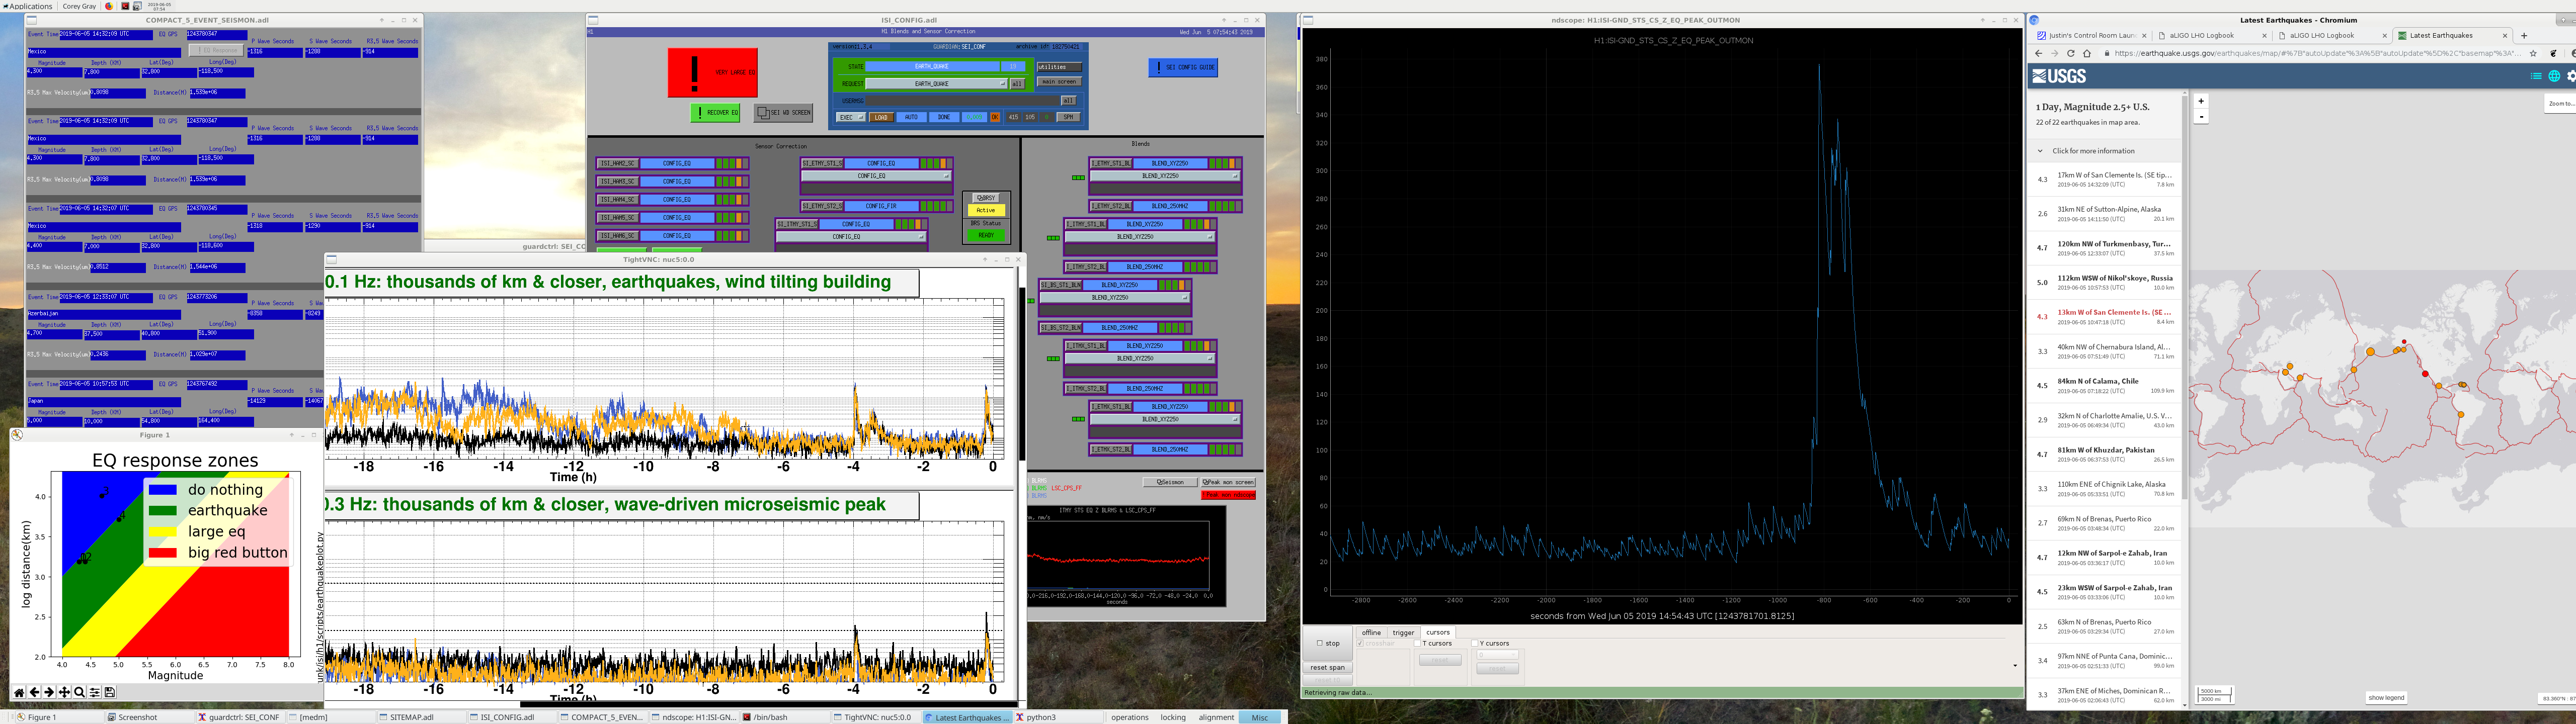Open the Y cursors number dropdown
This screenshot has width=2576, height=724.
[1497, 655]
